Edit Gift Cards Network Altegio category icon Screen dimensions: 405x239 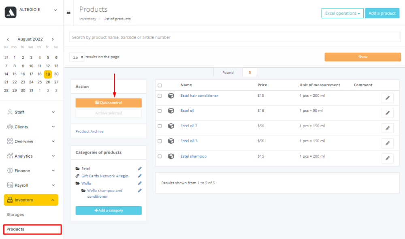140,176
